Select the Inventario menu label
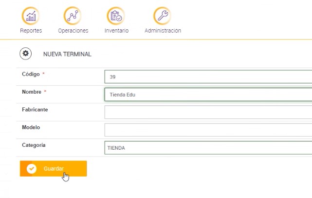The height and width of the screenshot is (198, 312). click(x=116, y=31)
